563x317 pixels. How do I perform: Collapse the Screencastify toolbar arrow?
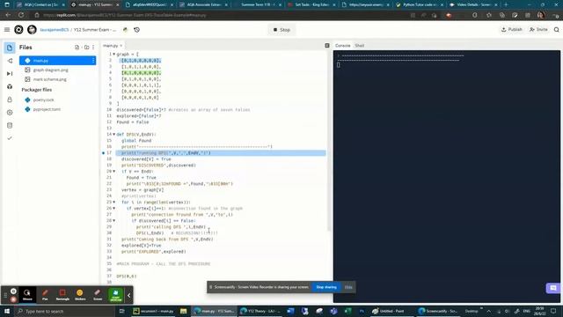coord(129,295)
